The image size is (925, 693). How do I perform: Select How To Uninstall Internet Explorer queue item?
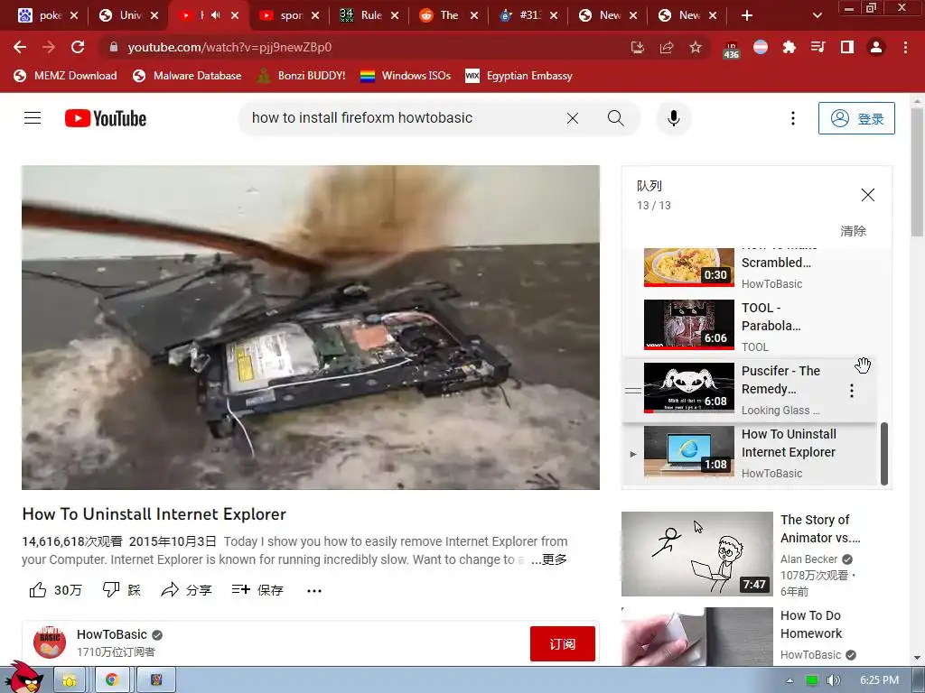tap(749, 453)
